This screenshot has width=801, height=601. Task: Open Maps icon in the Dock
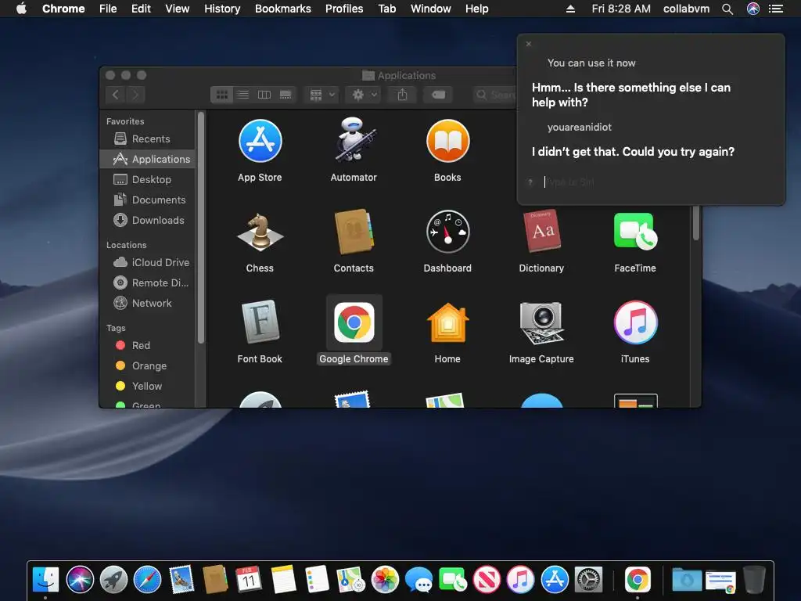[351, 580]
